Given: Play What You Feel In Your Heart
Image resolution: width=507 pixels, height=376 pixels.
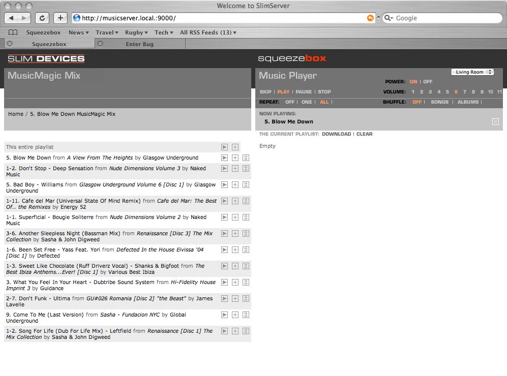Looking at the screenshot, I should [x=224, y=282].
